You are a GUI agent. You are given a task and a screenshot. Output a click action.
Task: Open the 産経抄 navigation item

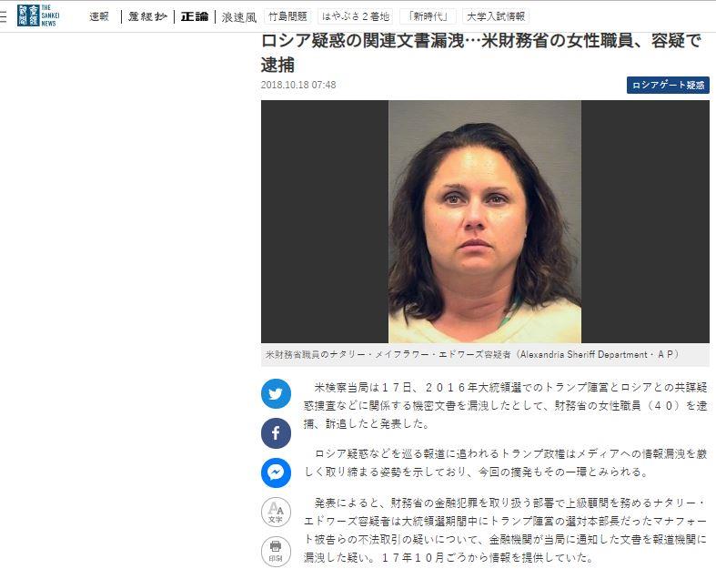pos(147,17)
